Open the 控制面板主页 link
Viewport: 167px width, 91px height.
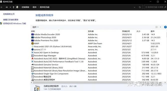(x=9, y=14)
